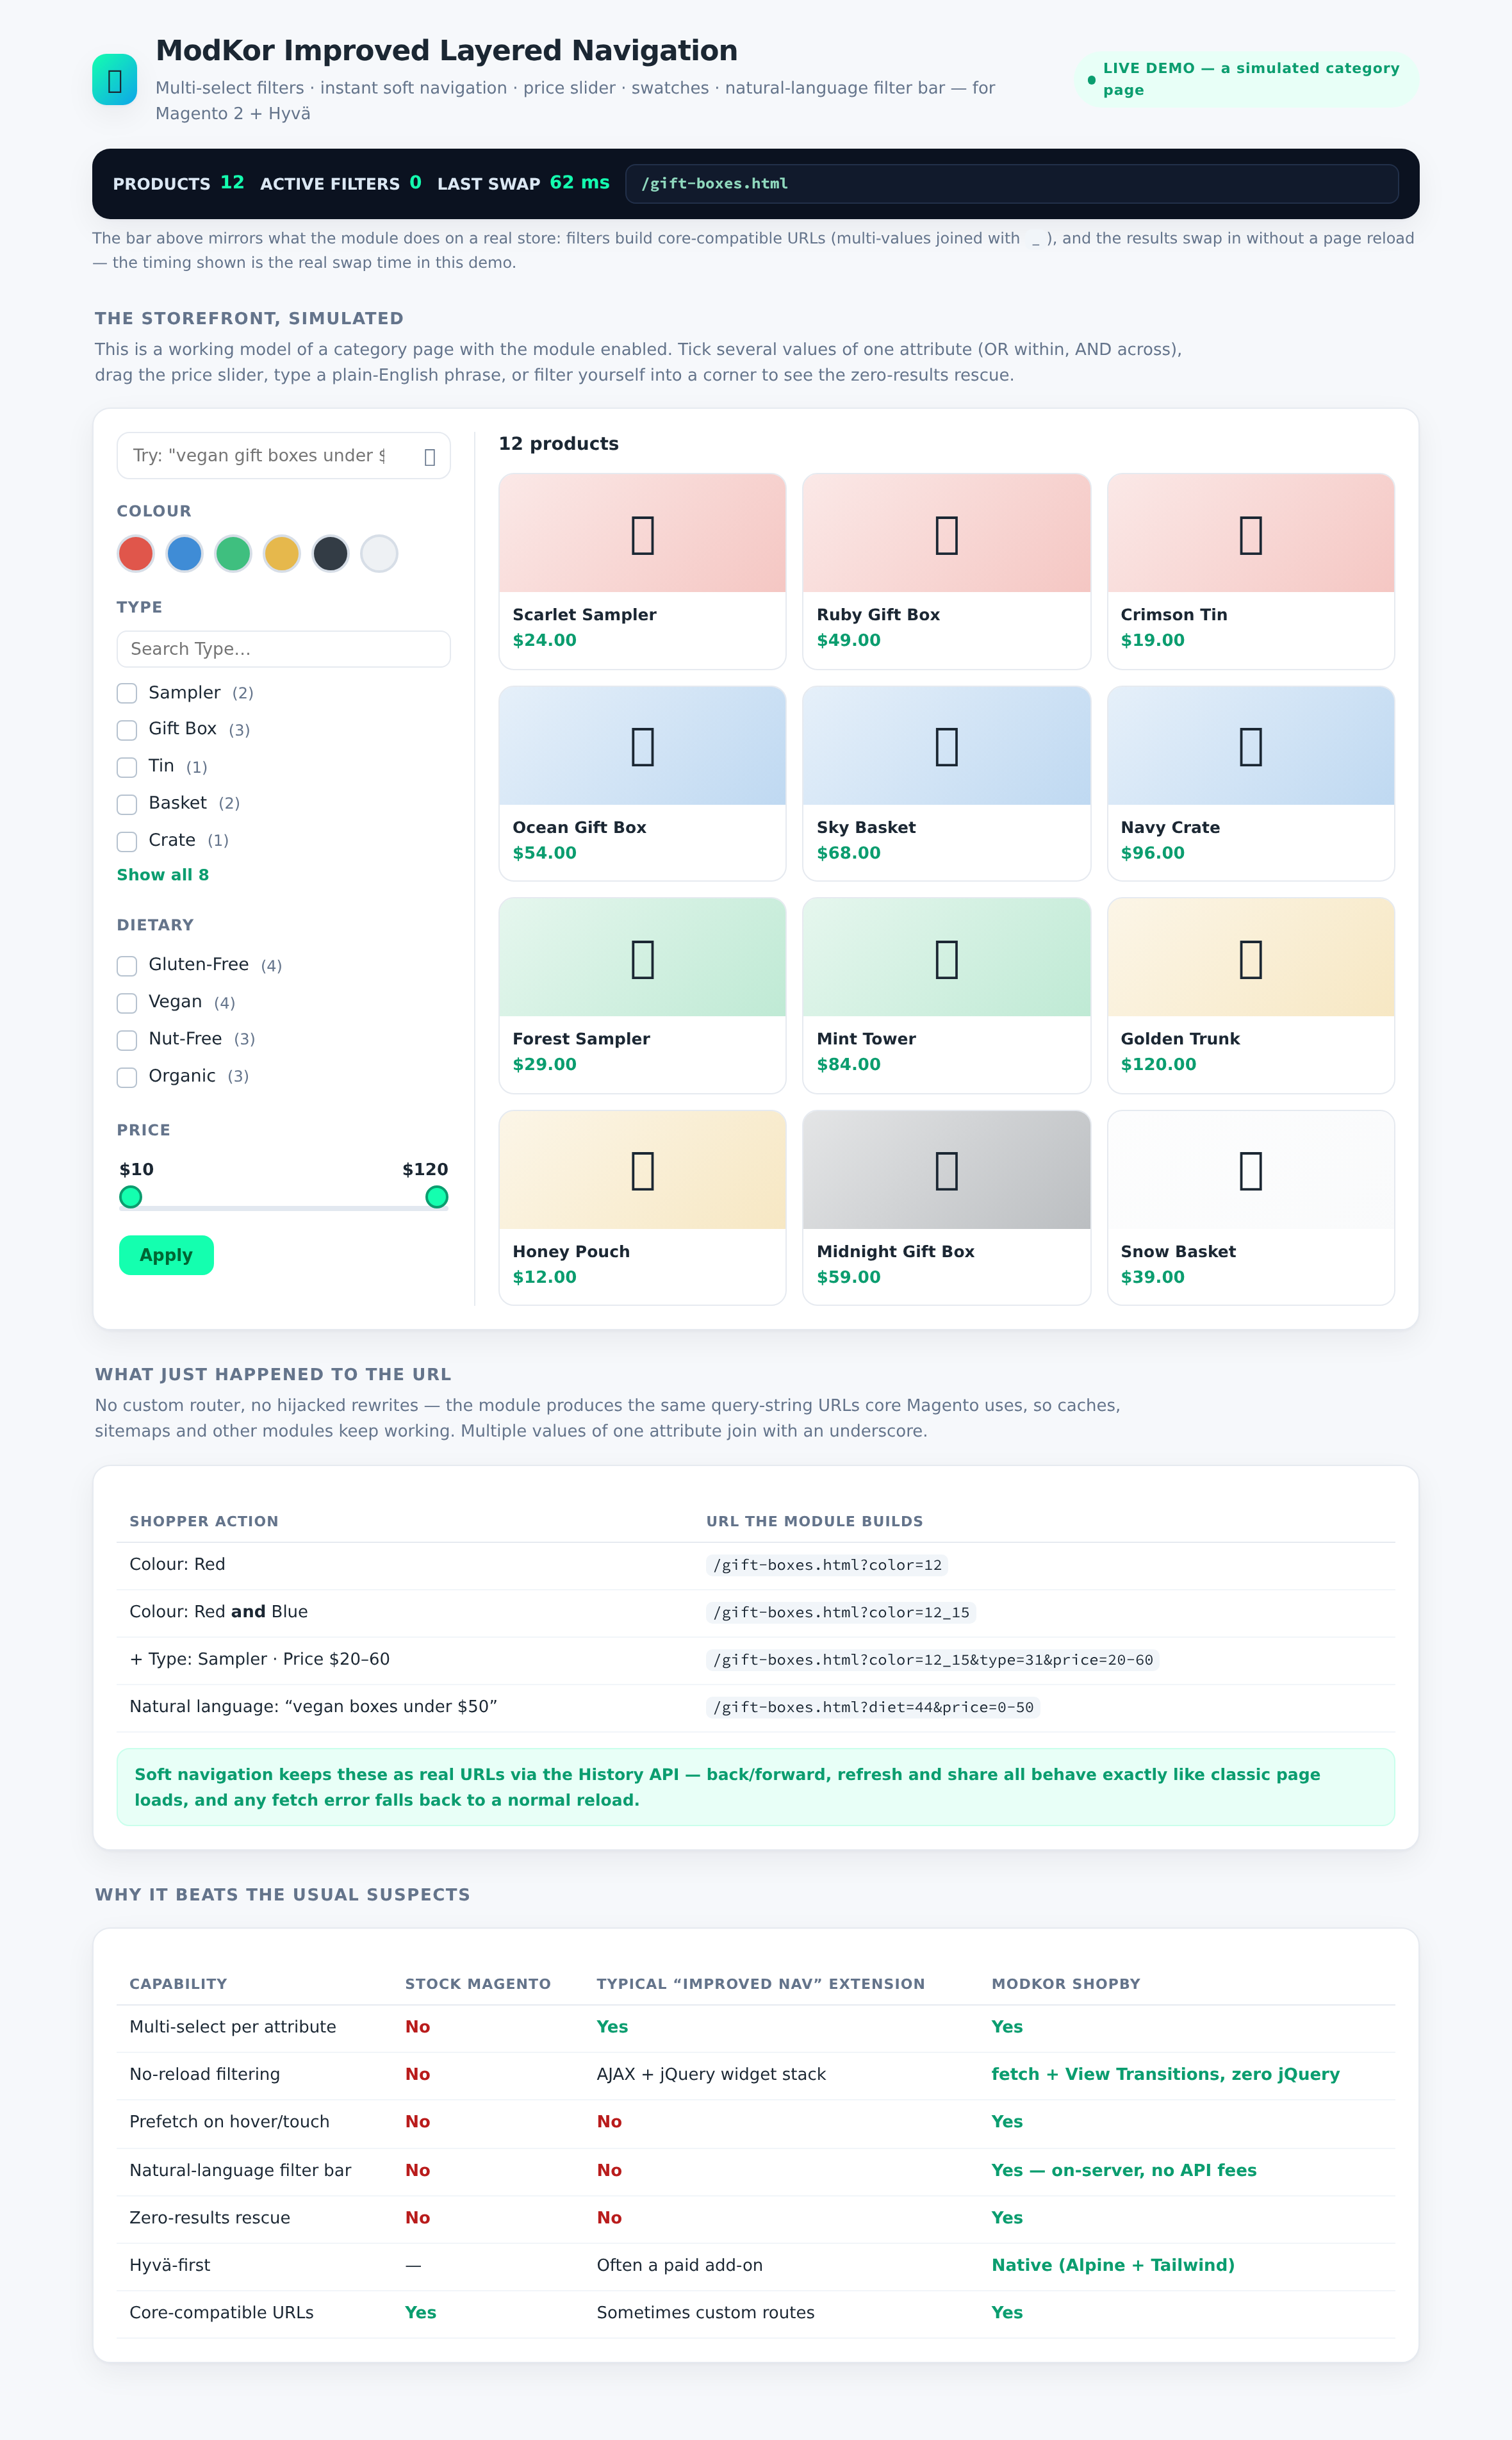The height and width of the screenshot is (2440, 1512).
Task: Click the ACTIVE FILTERS 0 stat
Action: pyautogui.click(x=341, y=183)
